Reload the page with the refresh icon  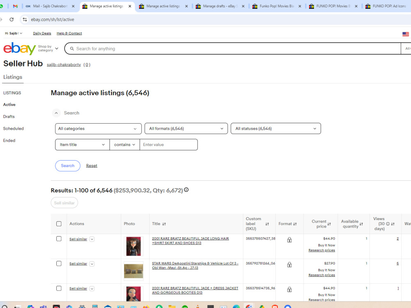point(12,19)
